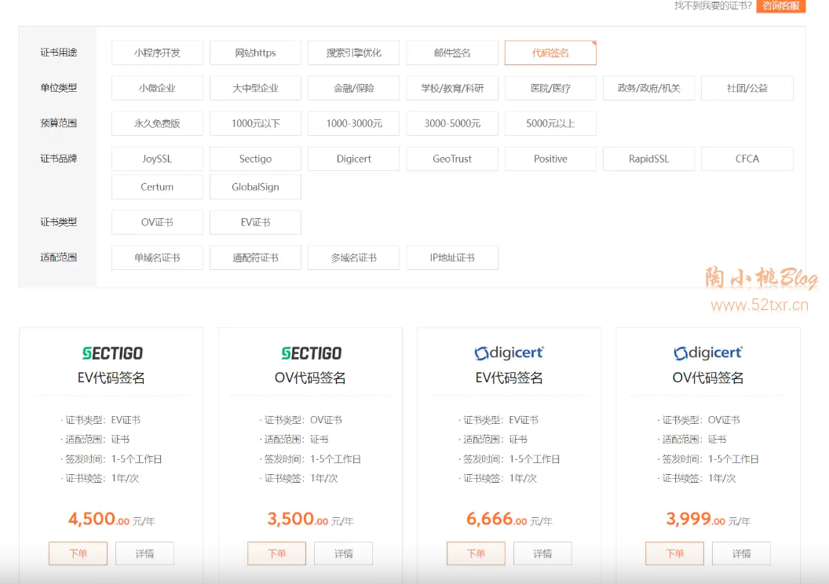Click the 咨询客服 button at top

781,5
